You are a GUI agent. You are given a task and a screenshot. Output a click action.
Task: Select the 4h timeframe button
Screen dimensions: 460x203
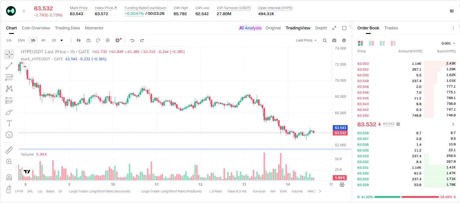43,40
